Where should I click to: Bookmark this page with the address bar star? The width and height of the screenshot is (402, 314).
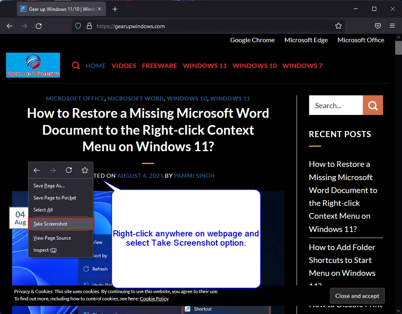pyautogui.click(x=338, y=26)
